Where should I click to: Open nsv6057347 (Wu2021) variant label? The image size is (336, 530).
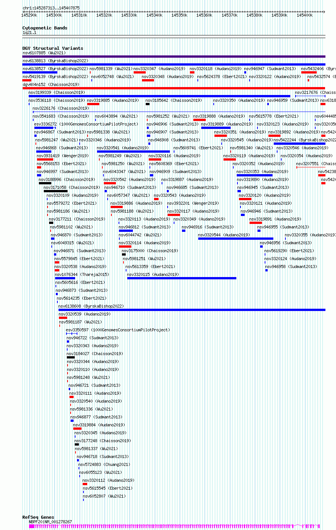pos(128,195)
